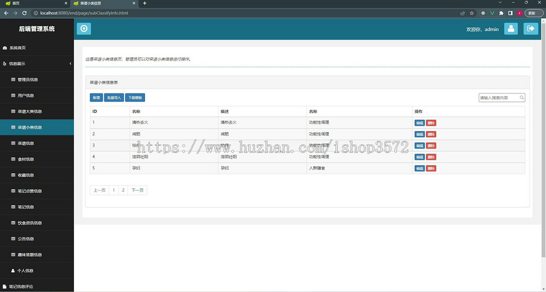
Task: Click the 更新 browser update button
Action: 534,13
